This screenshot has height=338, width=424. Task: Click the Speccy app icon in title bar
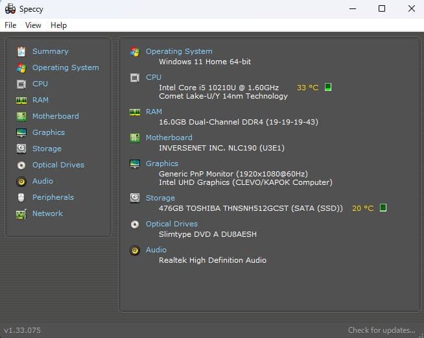point(10,8)
